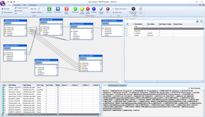Toggle the Available on Ribbon checkbox
The image size is (205, 117).
coord(43,12)
